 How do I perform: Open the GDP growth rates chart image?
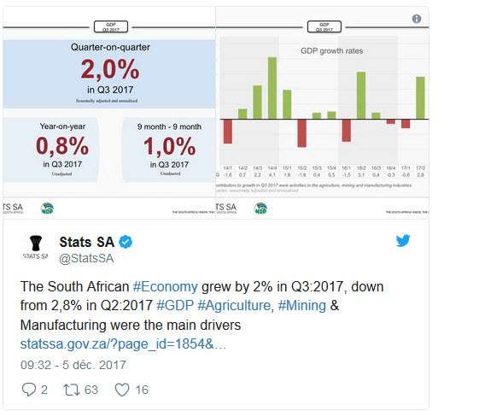(x=322, y=113)
